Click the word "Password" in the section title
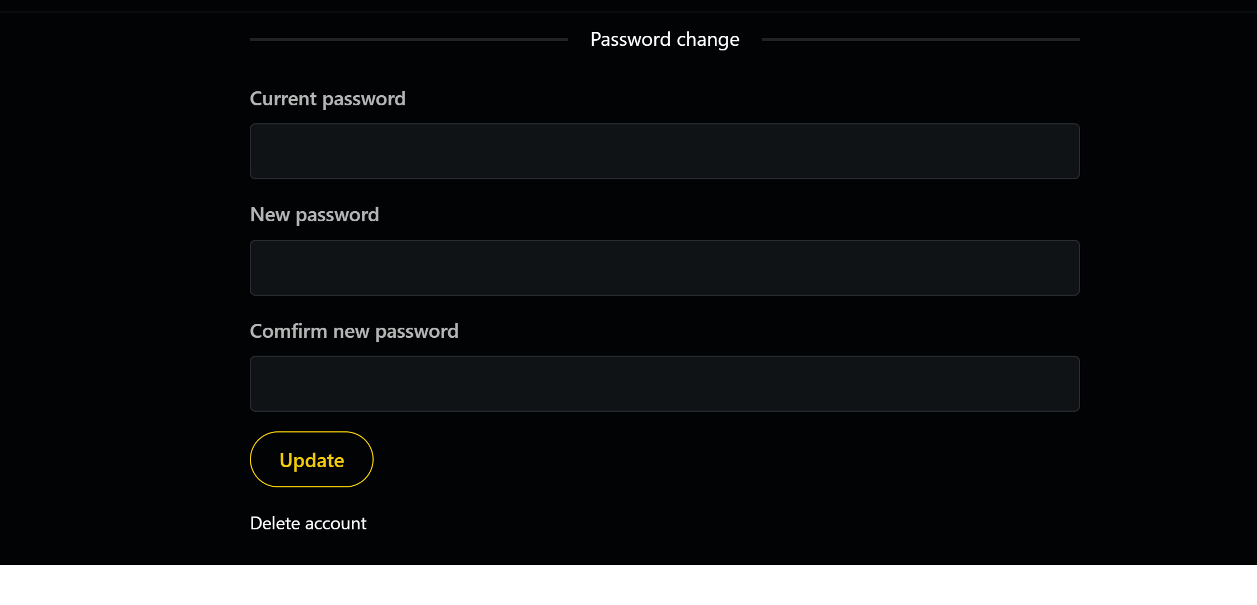The height and width of the screenshot is (605, 1257). [x=630, y=39]
